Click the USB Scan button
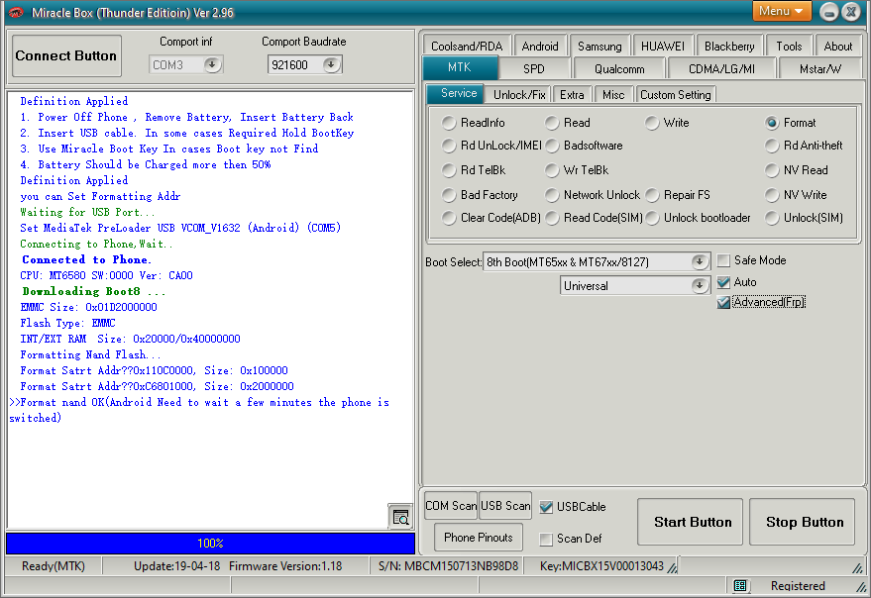The image size is (871, 598). (505, 506)
